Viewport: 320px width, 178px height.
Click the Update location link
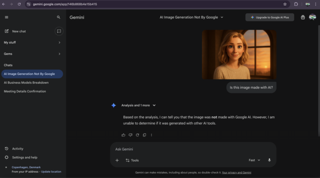(x=51, y=171)
